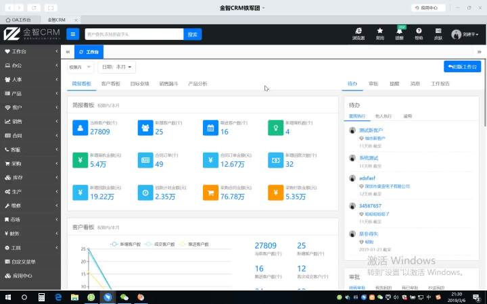487x304 pixels.
Task: Expand the 客户 sidebar menu
Action: 30,107
